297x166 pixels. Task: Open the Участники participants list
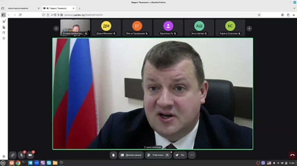pyautogui.click(x=158, y=155)
